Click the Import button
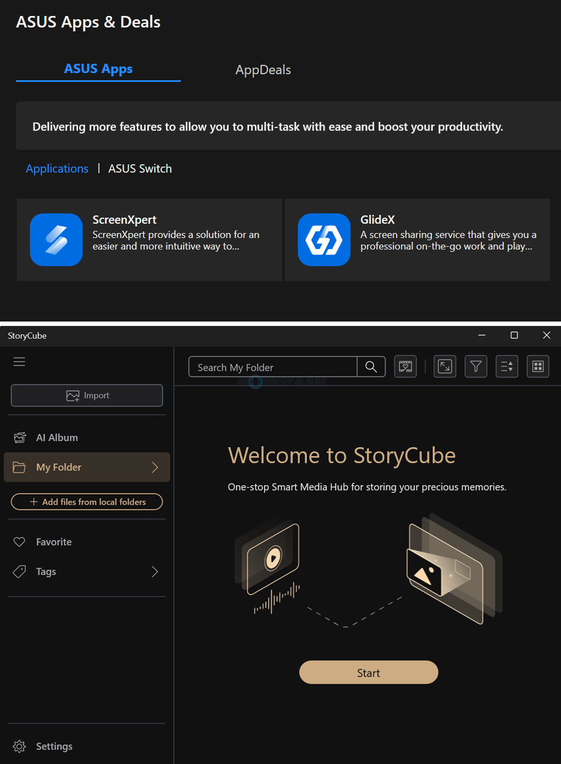The width and height of the screenshot is (561, 764). tap(87, 396)
